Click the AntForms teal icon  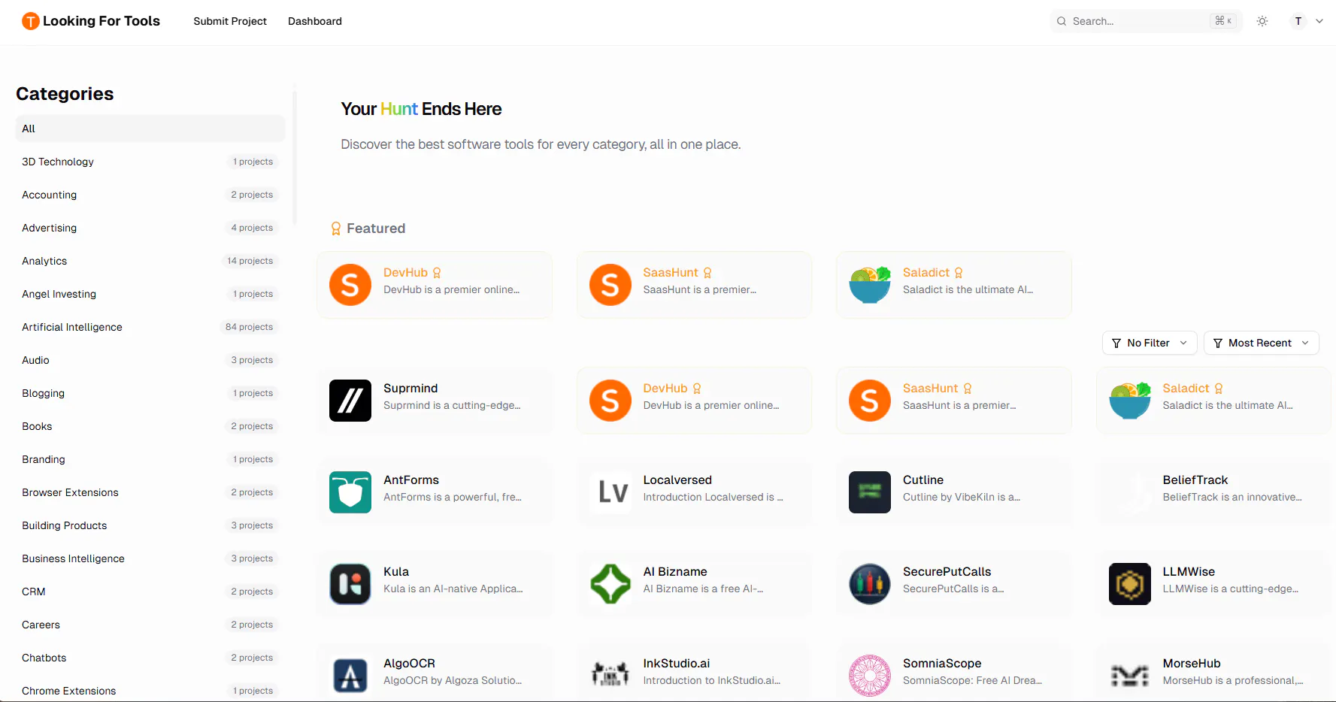[x=350, y=492]
